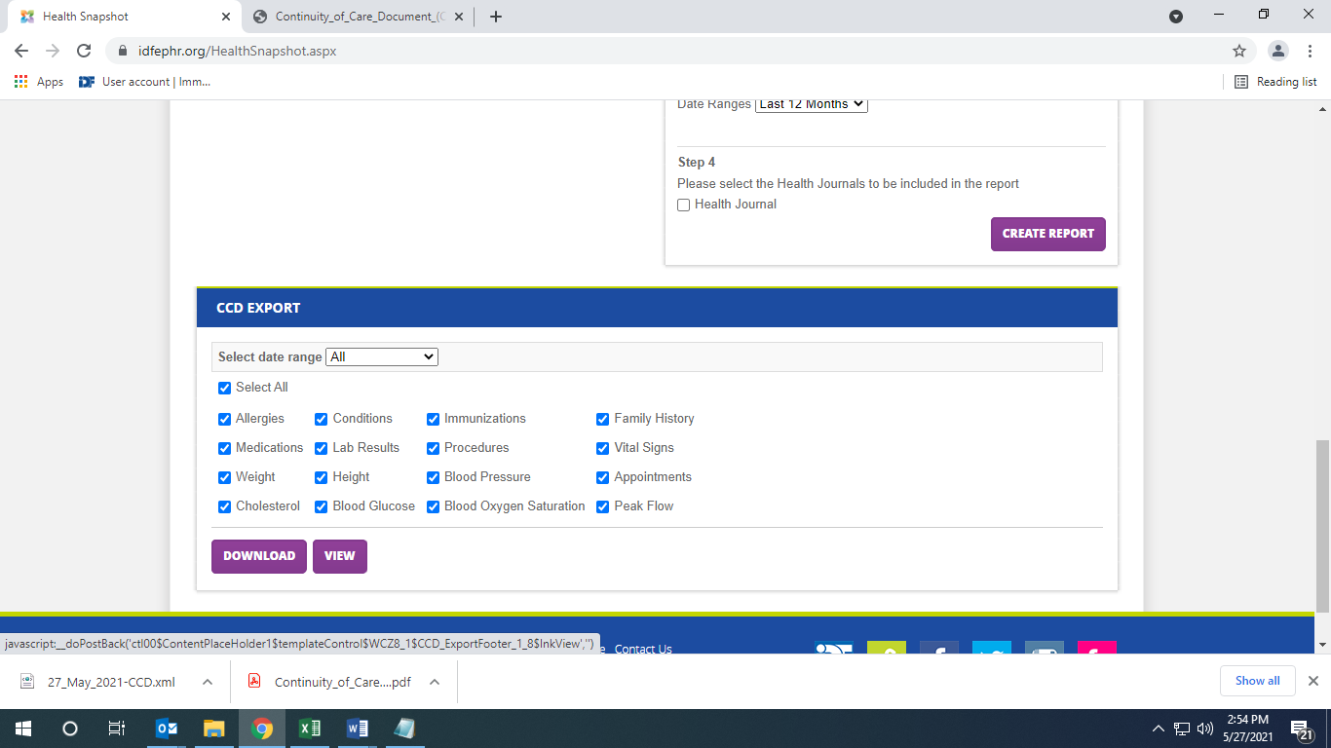Launch Outlook from the taskbar
1331x748 pixels.
tap(167, 729)
